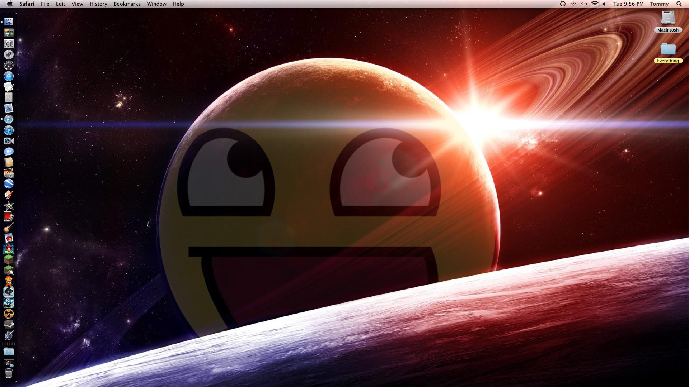Open Spotlight search magnifier
Viewport: 689px width, 387px height.
(679, 4)
